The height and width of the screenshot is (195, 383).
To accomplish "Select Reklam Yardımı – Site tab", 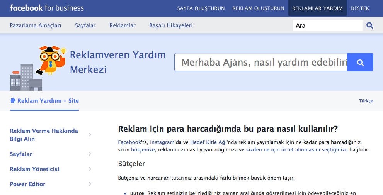I will [x=44, y=101].
